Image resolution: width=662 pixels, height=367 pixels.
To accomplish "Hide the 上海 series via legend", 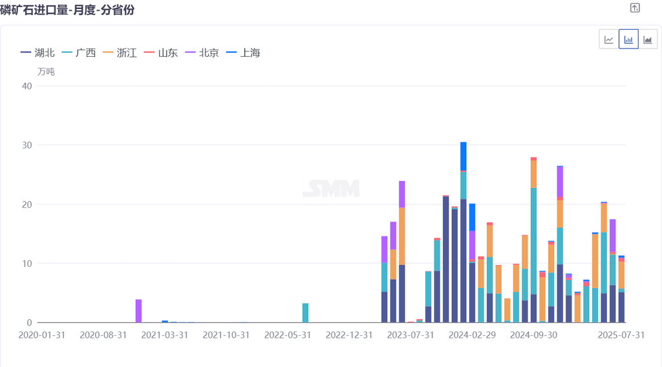I will pos(243,53).
